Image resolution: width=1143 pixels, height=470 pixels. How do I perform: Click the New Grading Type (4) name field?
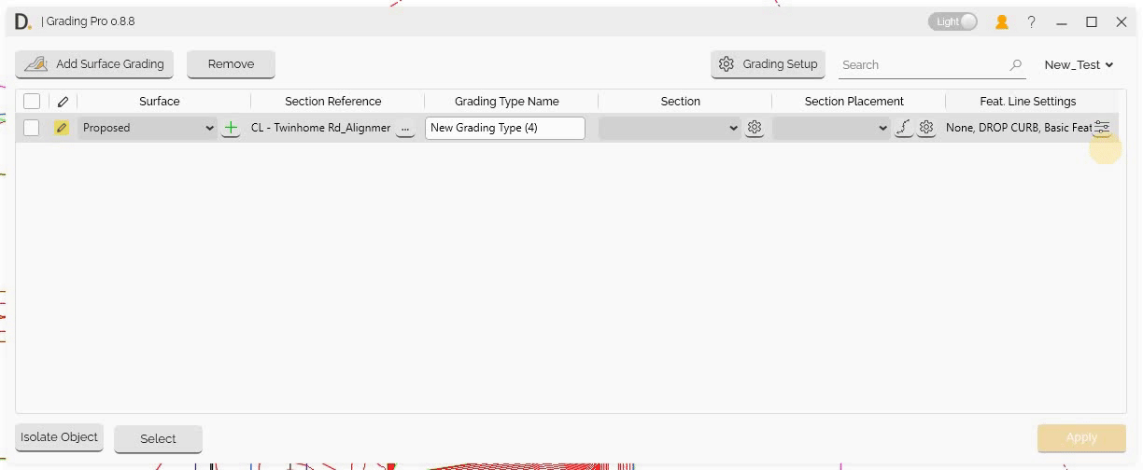505,128
